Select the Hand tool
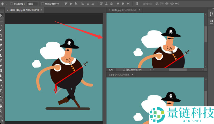 point(1,106)
